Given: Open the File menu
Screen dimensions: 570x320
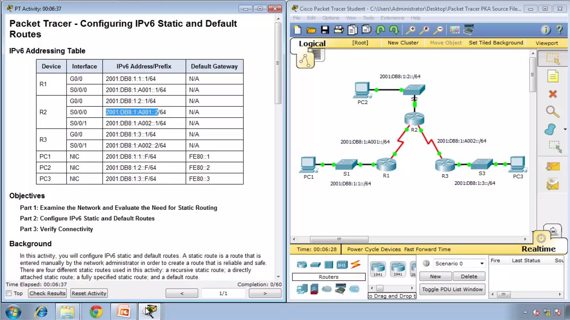Looking at the screenshot, I should click(x=296, y=18).
